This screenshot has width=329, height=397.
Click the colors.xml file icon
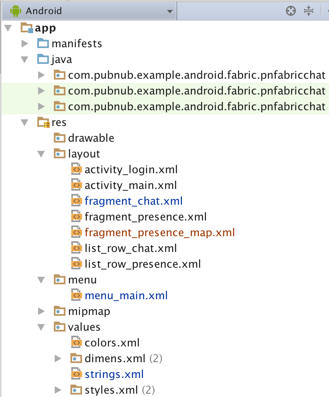76,342
